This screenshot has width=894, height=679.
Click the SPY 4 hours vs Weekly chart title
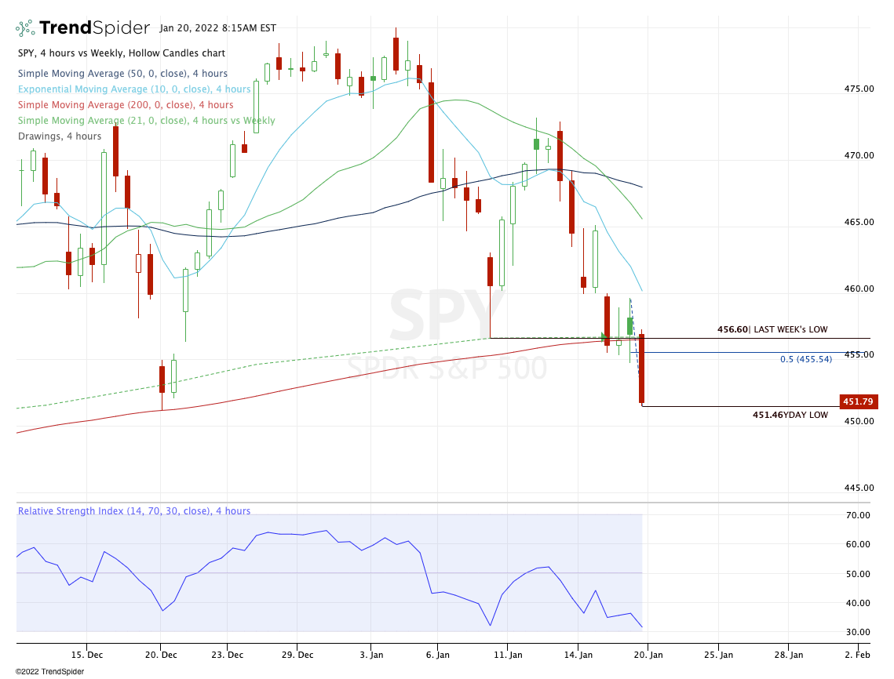pos(122,53)
